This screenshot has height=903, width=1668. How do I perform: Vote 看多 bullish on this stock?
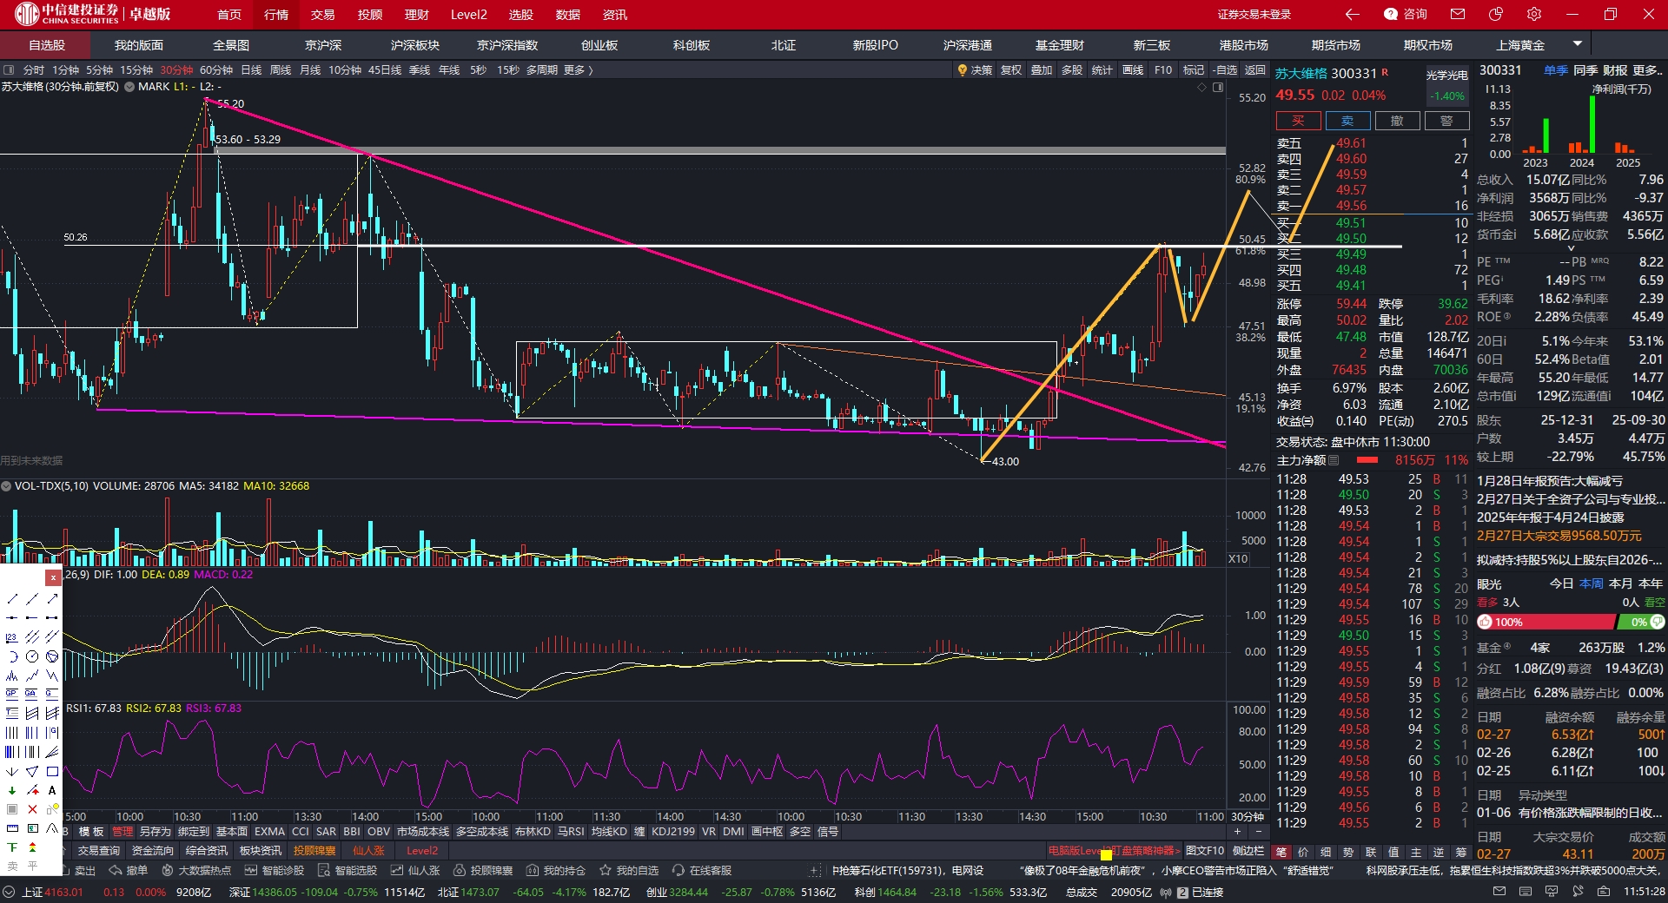click(x=1486, y=603)
